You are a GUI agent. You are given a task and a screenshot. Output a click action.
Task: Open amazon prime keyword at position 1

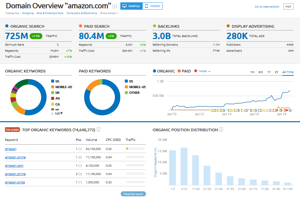tap(15, 157)
